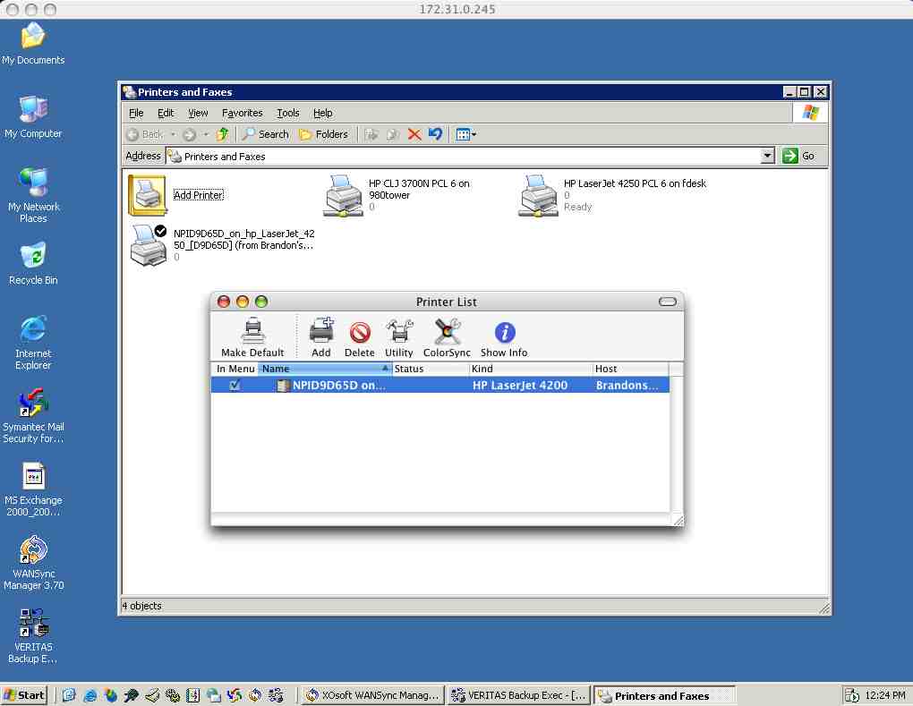Click the Up folder icon

[x=222, y=134]
